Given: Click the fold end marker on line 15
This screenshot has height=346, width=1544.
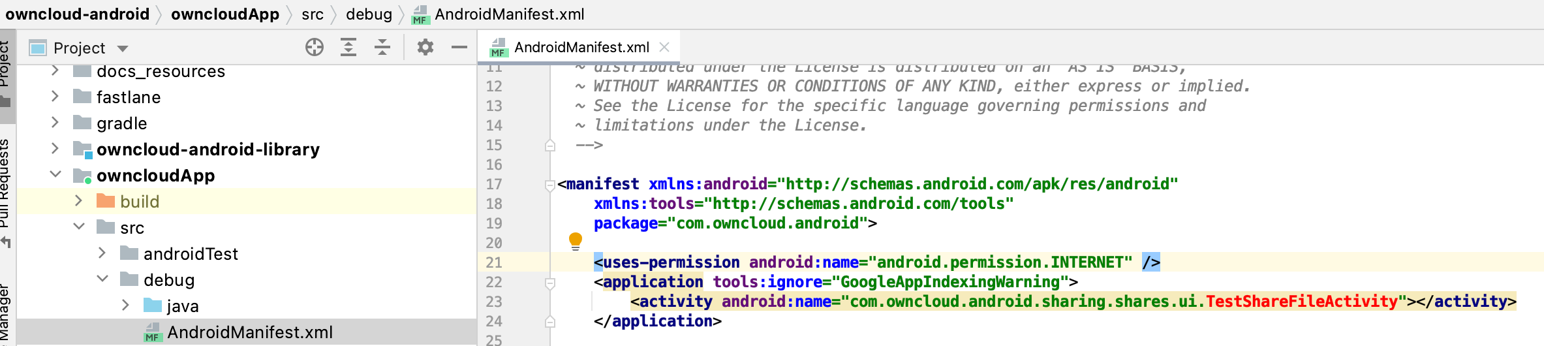Looking at the screenshot, I should click(549, 145).
